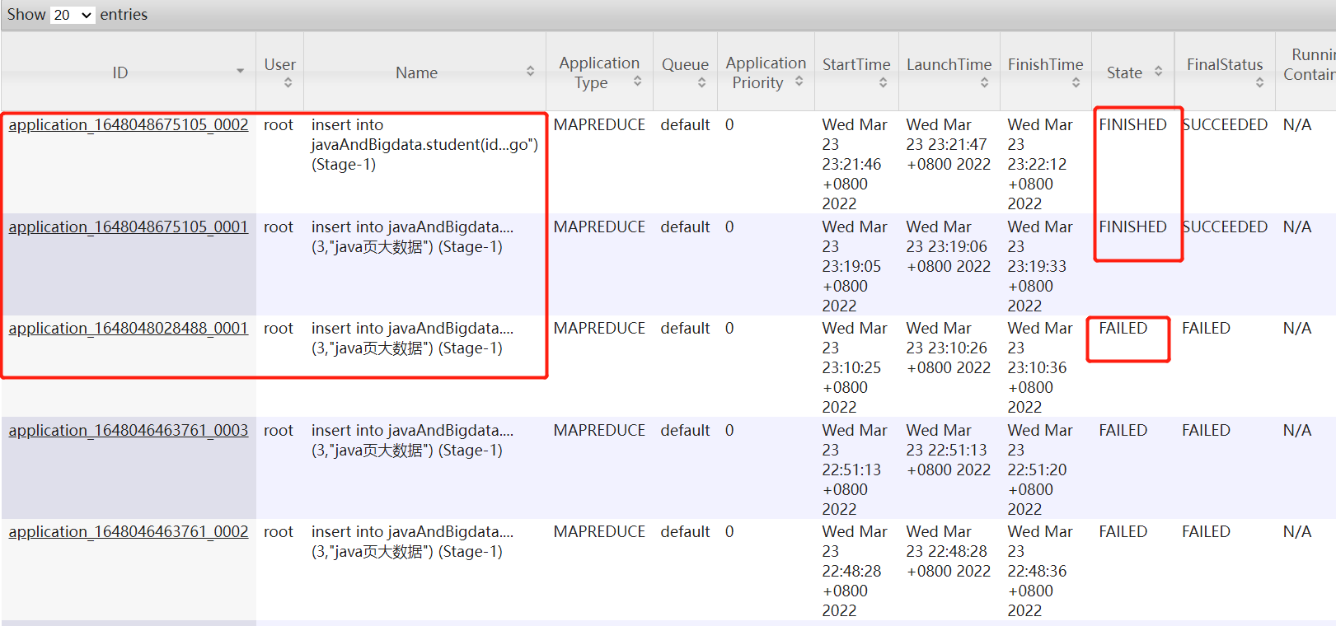Viewport: 1336px width, 626px height.
Task: Sort by LaunchTime column sort icon
Action: [x=984, y=82]
